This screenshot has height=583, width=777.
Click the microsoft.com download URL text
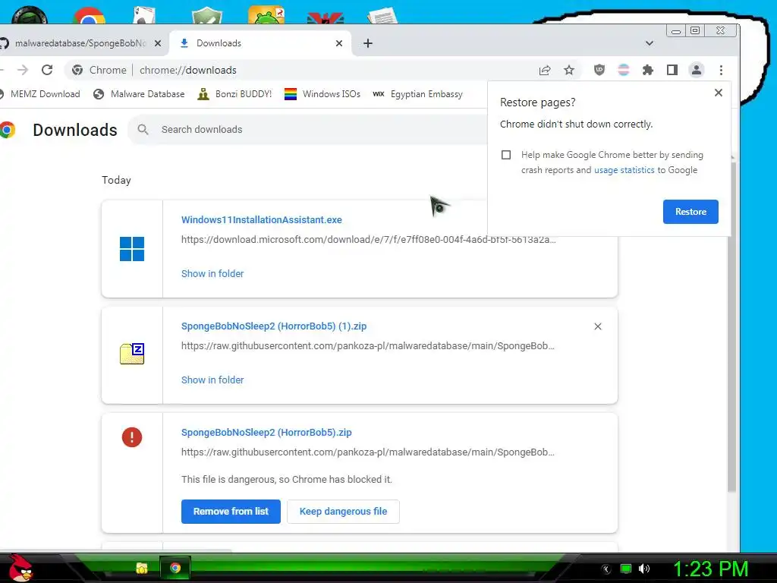pyautogui.click(x=368, y=239)
